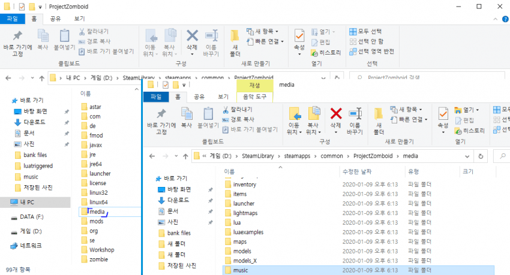Image resolution: width=510 pixels, height=275 pixels.
Task: Click Select none (선택 안 함) in ProjectZomboid window
Action: click(367, 41)
